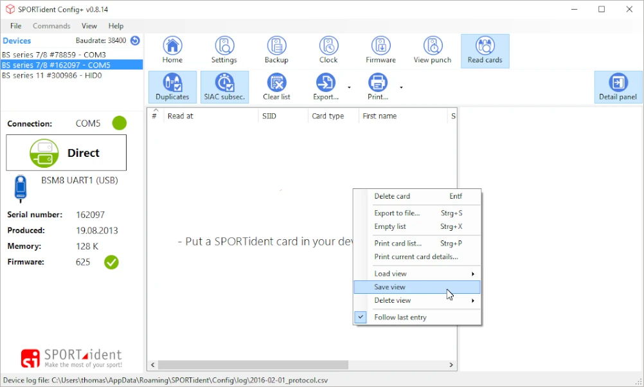This screenshot has height=387, width=644.
Task: Toggle the Duplicates filter button
Action: point(172,87)
